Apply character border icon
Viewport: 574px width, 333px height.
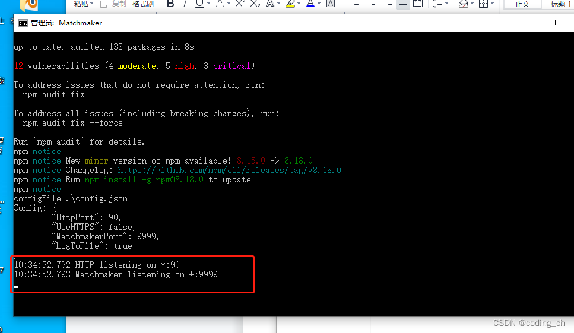tap(331, 4)
